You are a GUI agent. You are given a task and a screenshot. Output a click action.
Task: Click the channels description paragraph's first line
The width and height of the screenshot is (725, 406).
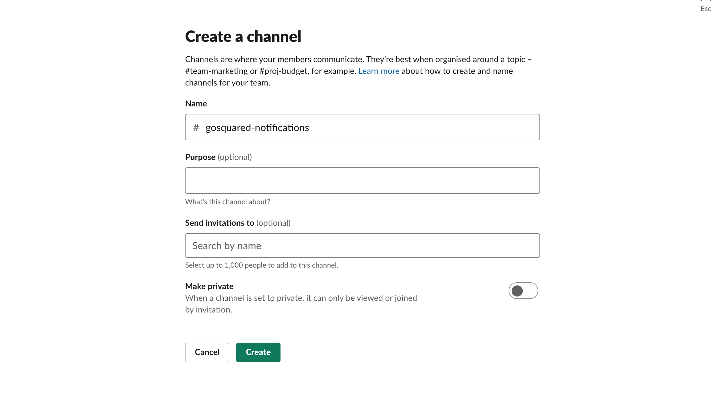tap(358, 59)
